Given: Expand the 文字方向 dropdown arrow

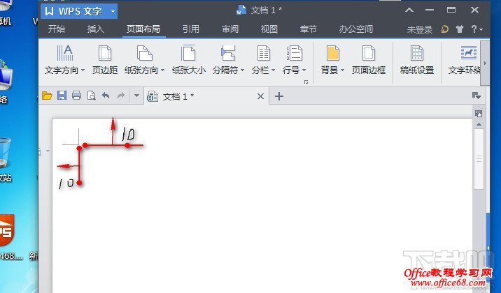Looking at the screenshot, I should click(83, 70).
